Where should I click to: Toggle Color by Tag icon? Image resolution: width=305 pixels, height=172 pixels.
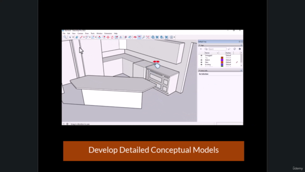[234, 49]
